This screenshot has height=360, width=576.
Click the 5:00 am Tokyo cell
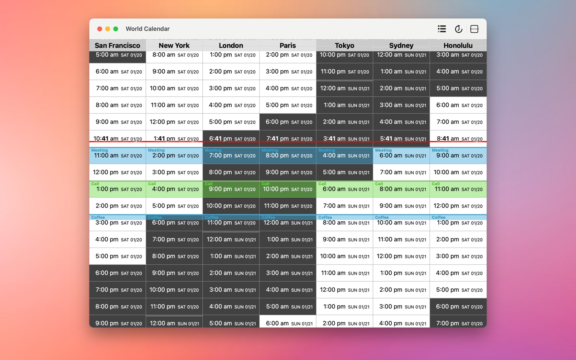point(345,172)
